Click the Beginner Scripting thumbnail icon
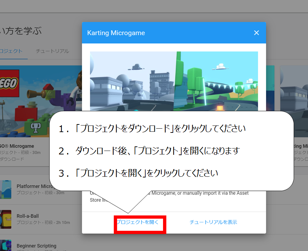The height and width of the screenshot is (251, 308). coord(6,245)
